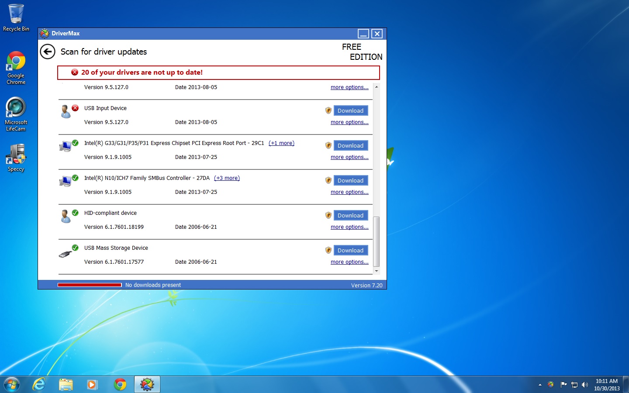Expand the (+1 more) link for Intel G33
629x393 pixels.
pyautogui.click(x=281, y=143)
